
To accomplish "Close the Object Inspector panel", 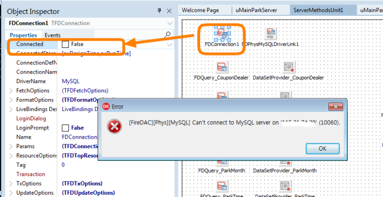I will pos(169,11).
